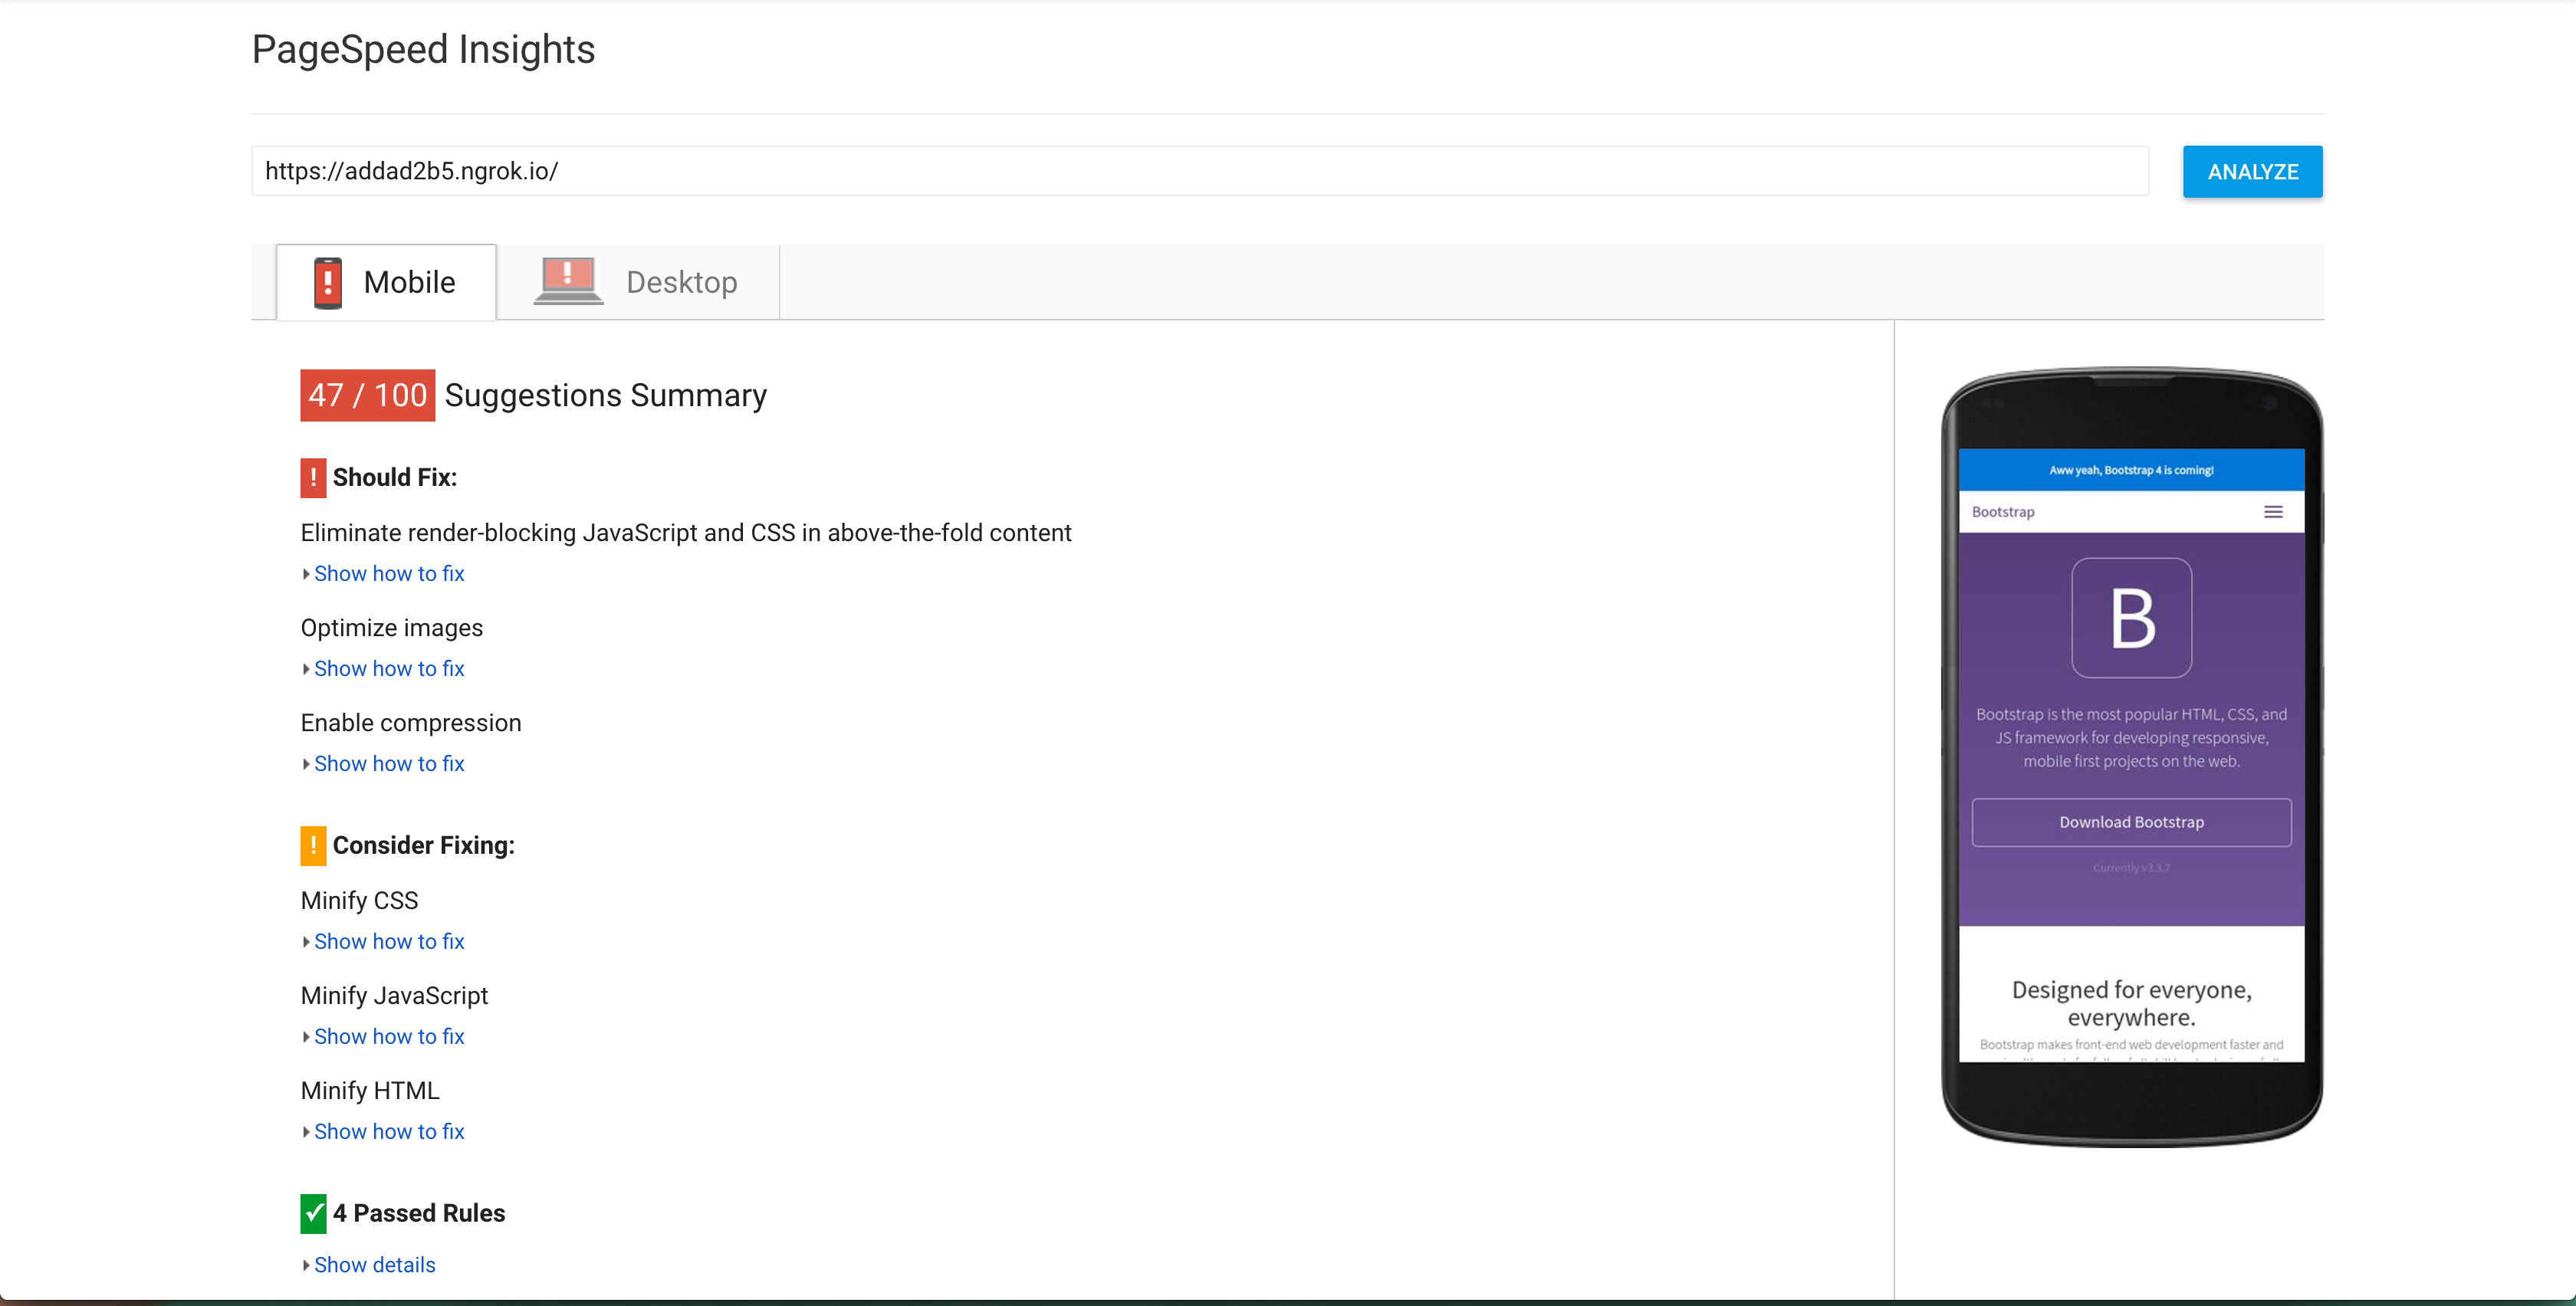Viewport: 2576px width, 1306px height.
Task: Click the Suggestions Summary heading
Action: [606, 396]
